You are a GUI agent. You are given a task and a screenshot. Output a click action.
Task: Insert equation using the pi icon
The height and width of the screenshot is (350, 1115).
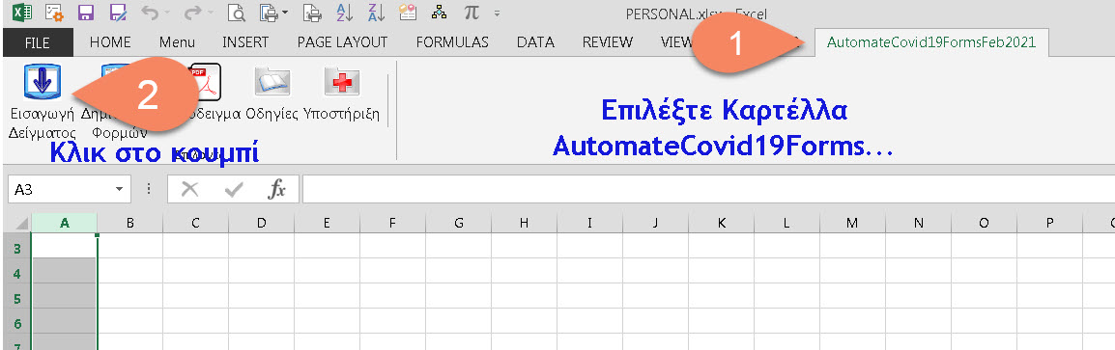coord(471,13)
